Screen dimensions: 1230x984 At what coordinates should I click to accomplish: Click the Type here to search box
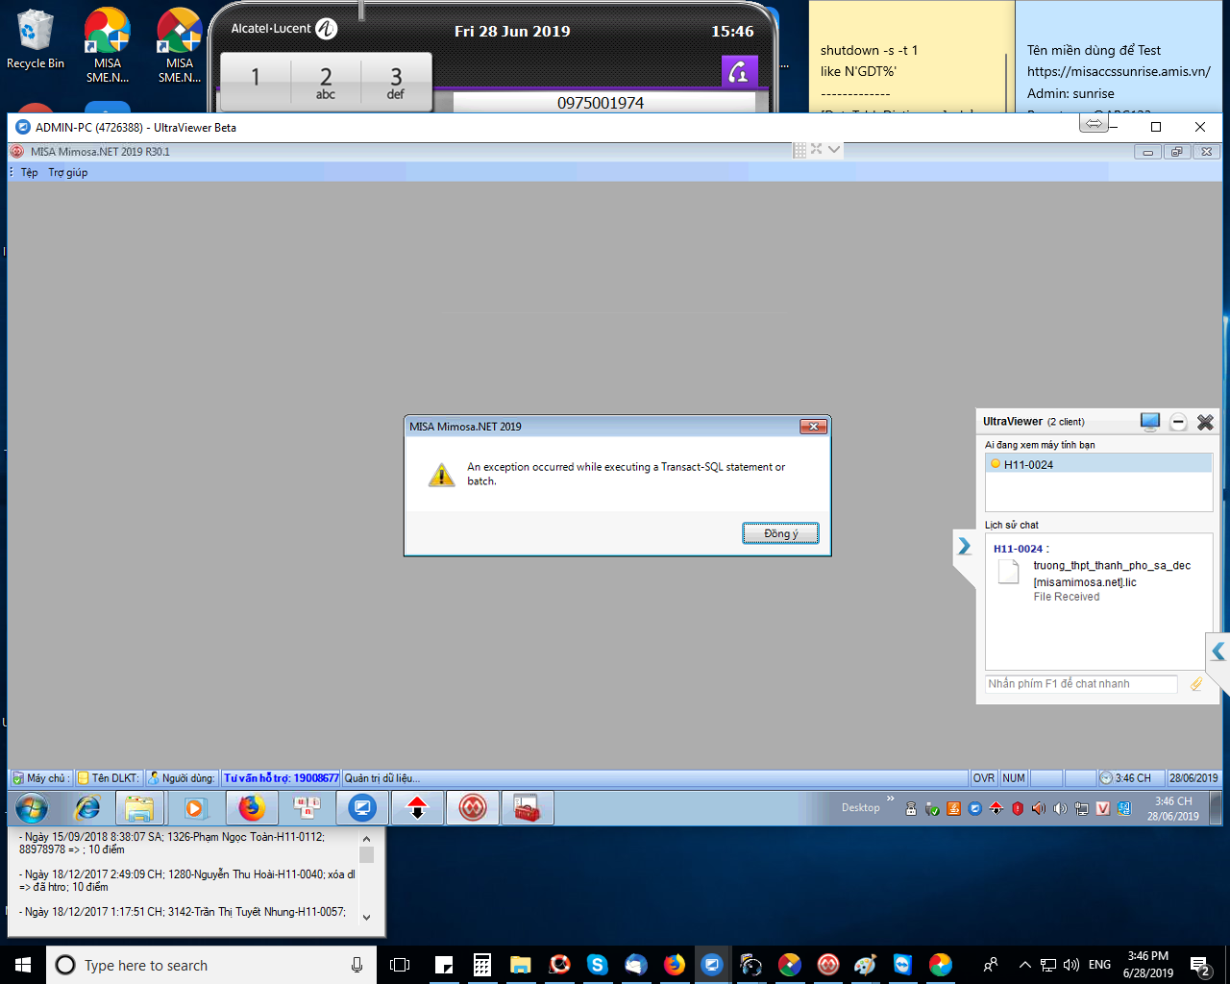click(x=211, y=965)
